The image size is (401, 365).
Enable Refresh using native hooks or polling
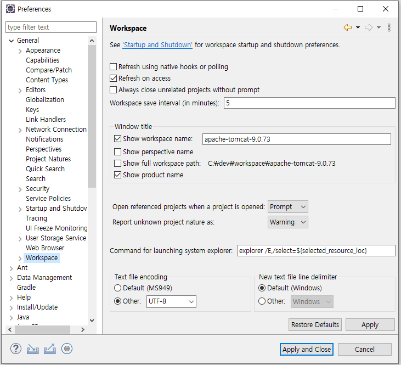(114, 67)
